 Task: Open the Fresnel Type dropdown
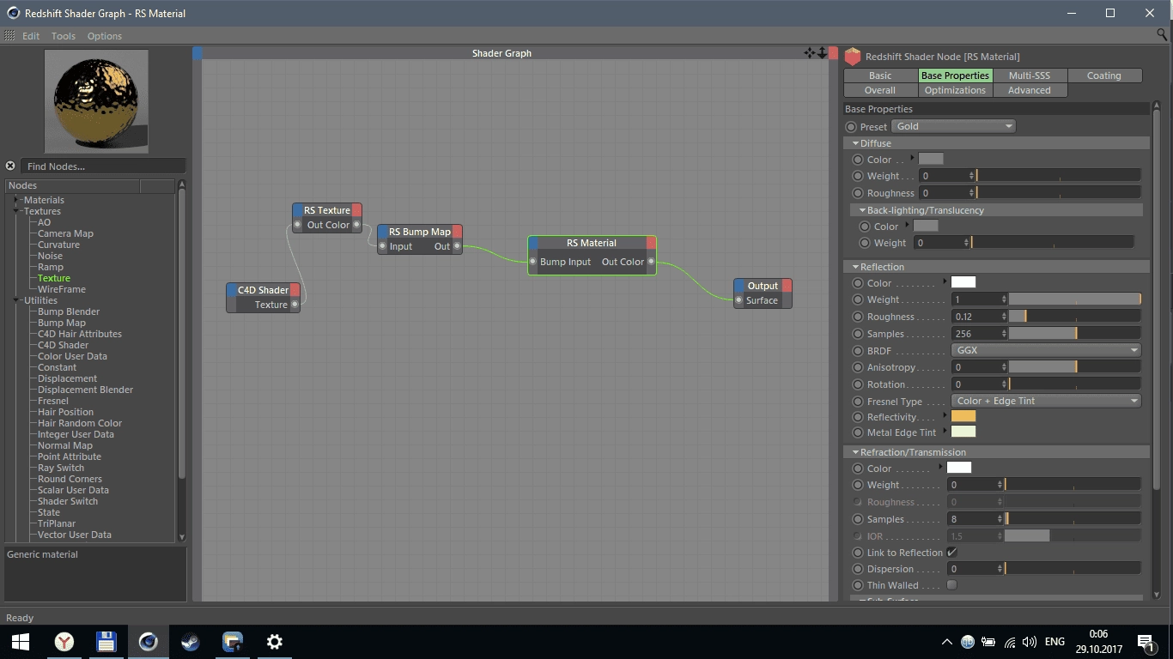(x=1046, y=401)
